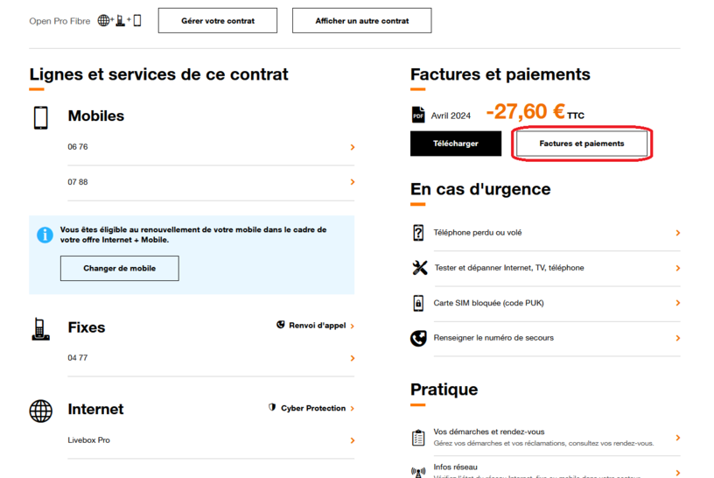Viewport: 714px width, 478px height.
Task: Click the shield icon next to Cyber Protection
Action: (x=272, y=407)
